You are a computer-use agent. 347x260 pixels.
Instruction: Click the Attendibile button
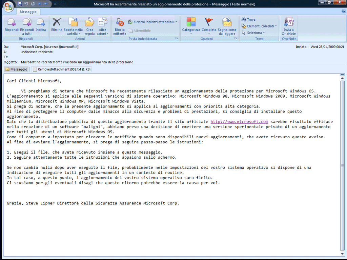click(x=139, y=31)
